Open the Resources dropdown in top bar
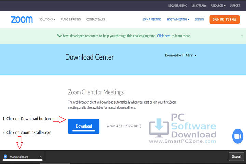 tap(218, 6)
